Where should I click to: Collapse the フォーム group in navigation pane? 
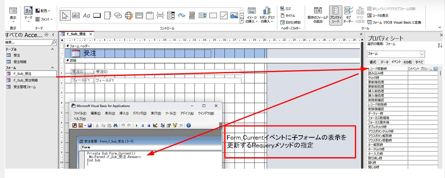(52, 68)
